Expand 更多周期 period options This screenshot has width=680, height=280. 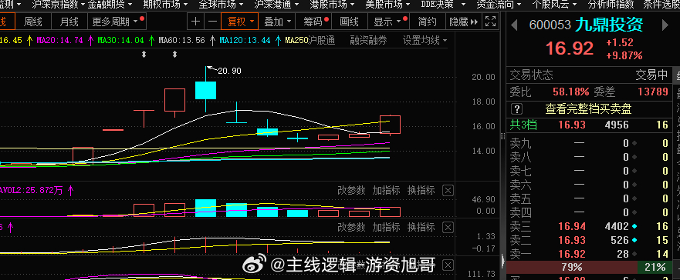click(117, 22)
